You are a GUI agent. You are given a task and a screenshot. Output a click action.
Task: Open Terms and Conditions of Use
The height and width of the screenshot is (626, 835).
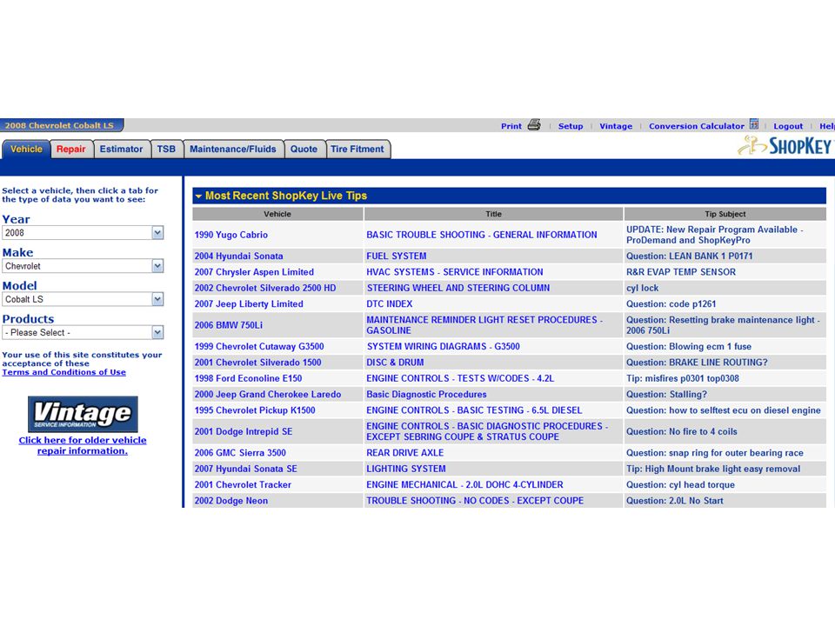pos(63,372)
